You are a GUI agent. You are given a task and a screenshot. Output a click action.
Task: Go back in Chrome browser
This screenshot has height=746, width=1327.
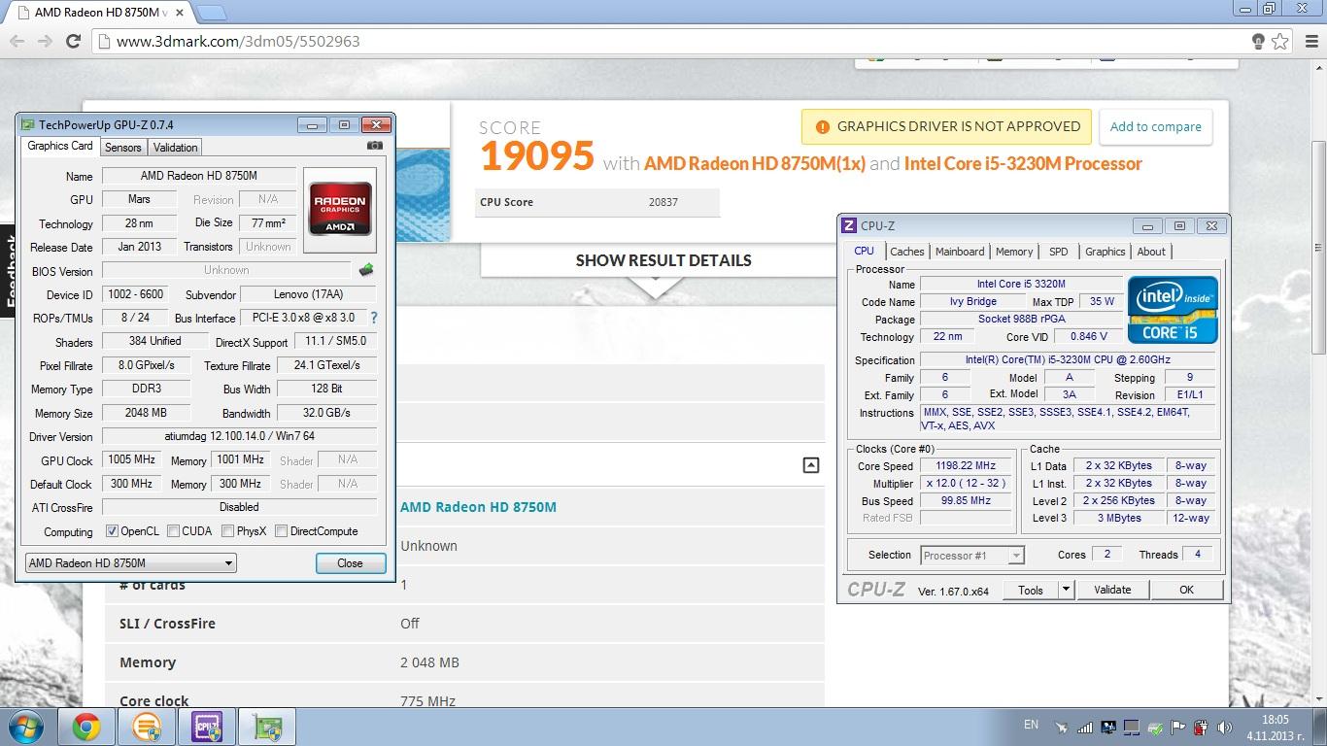click(17, 41)
